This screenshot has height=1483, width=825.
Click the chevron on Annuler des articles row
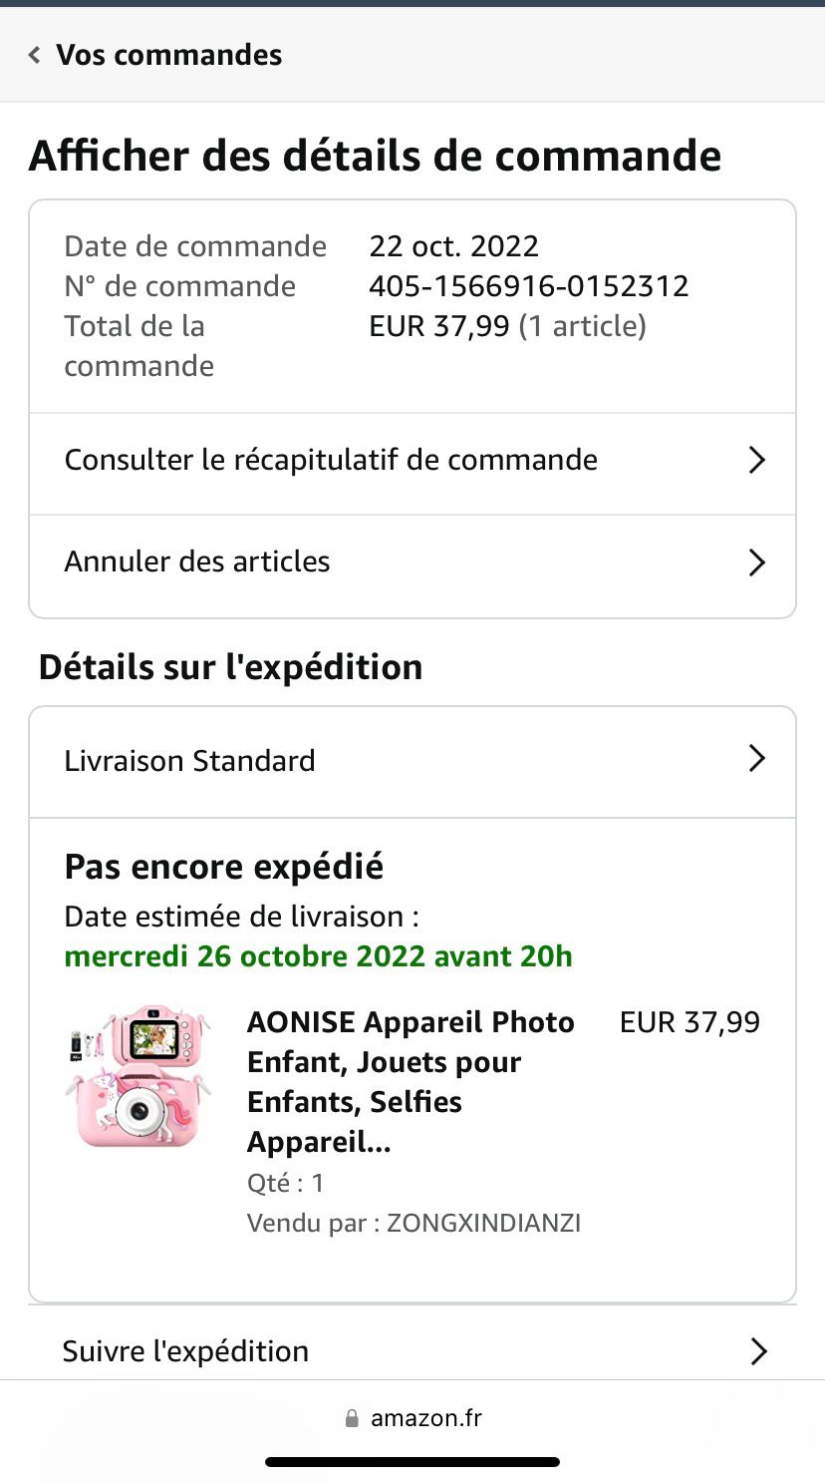pyautogui.click(x=756, y=562)
